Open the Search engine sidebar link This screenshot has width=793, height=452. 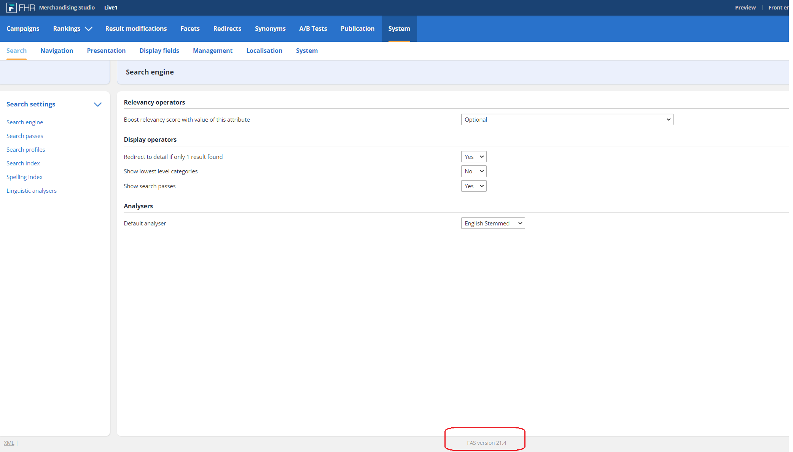pos(25,122)
